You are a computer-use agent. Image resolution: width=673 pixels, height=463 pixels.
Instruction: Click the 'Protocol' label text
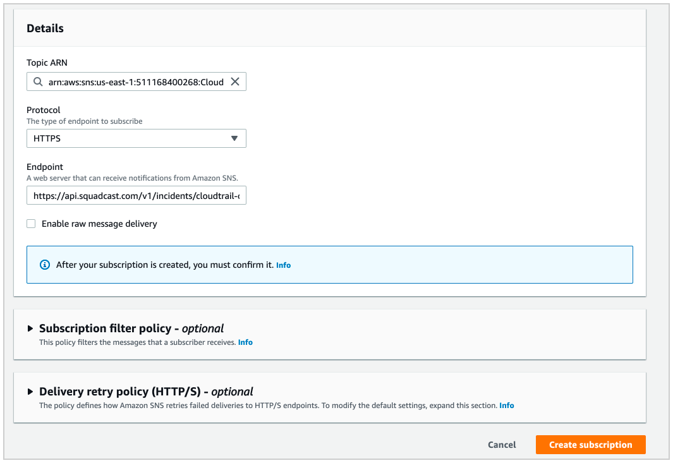(44, 110)
